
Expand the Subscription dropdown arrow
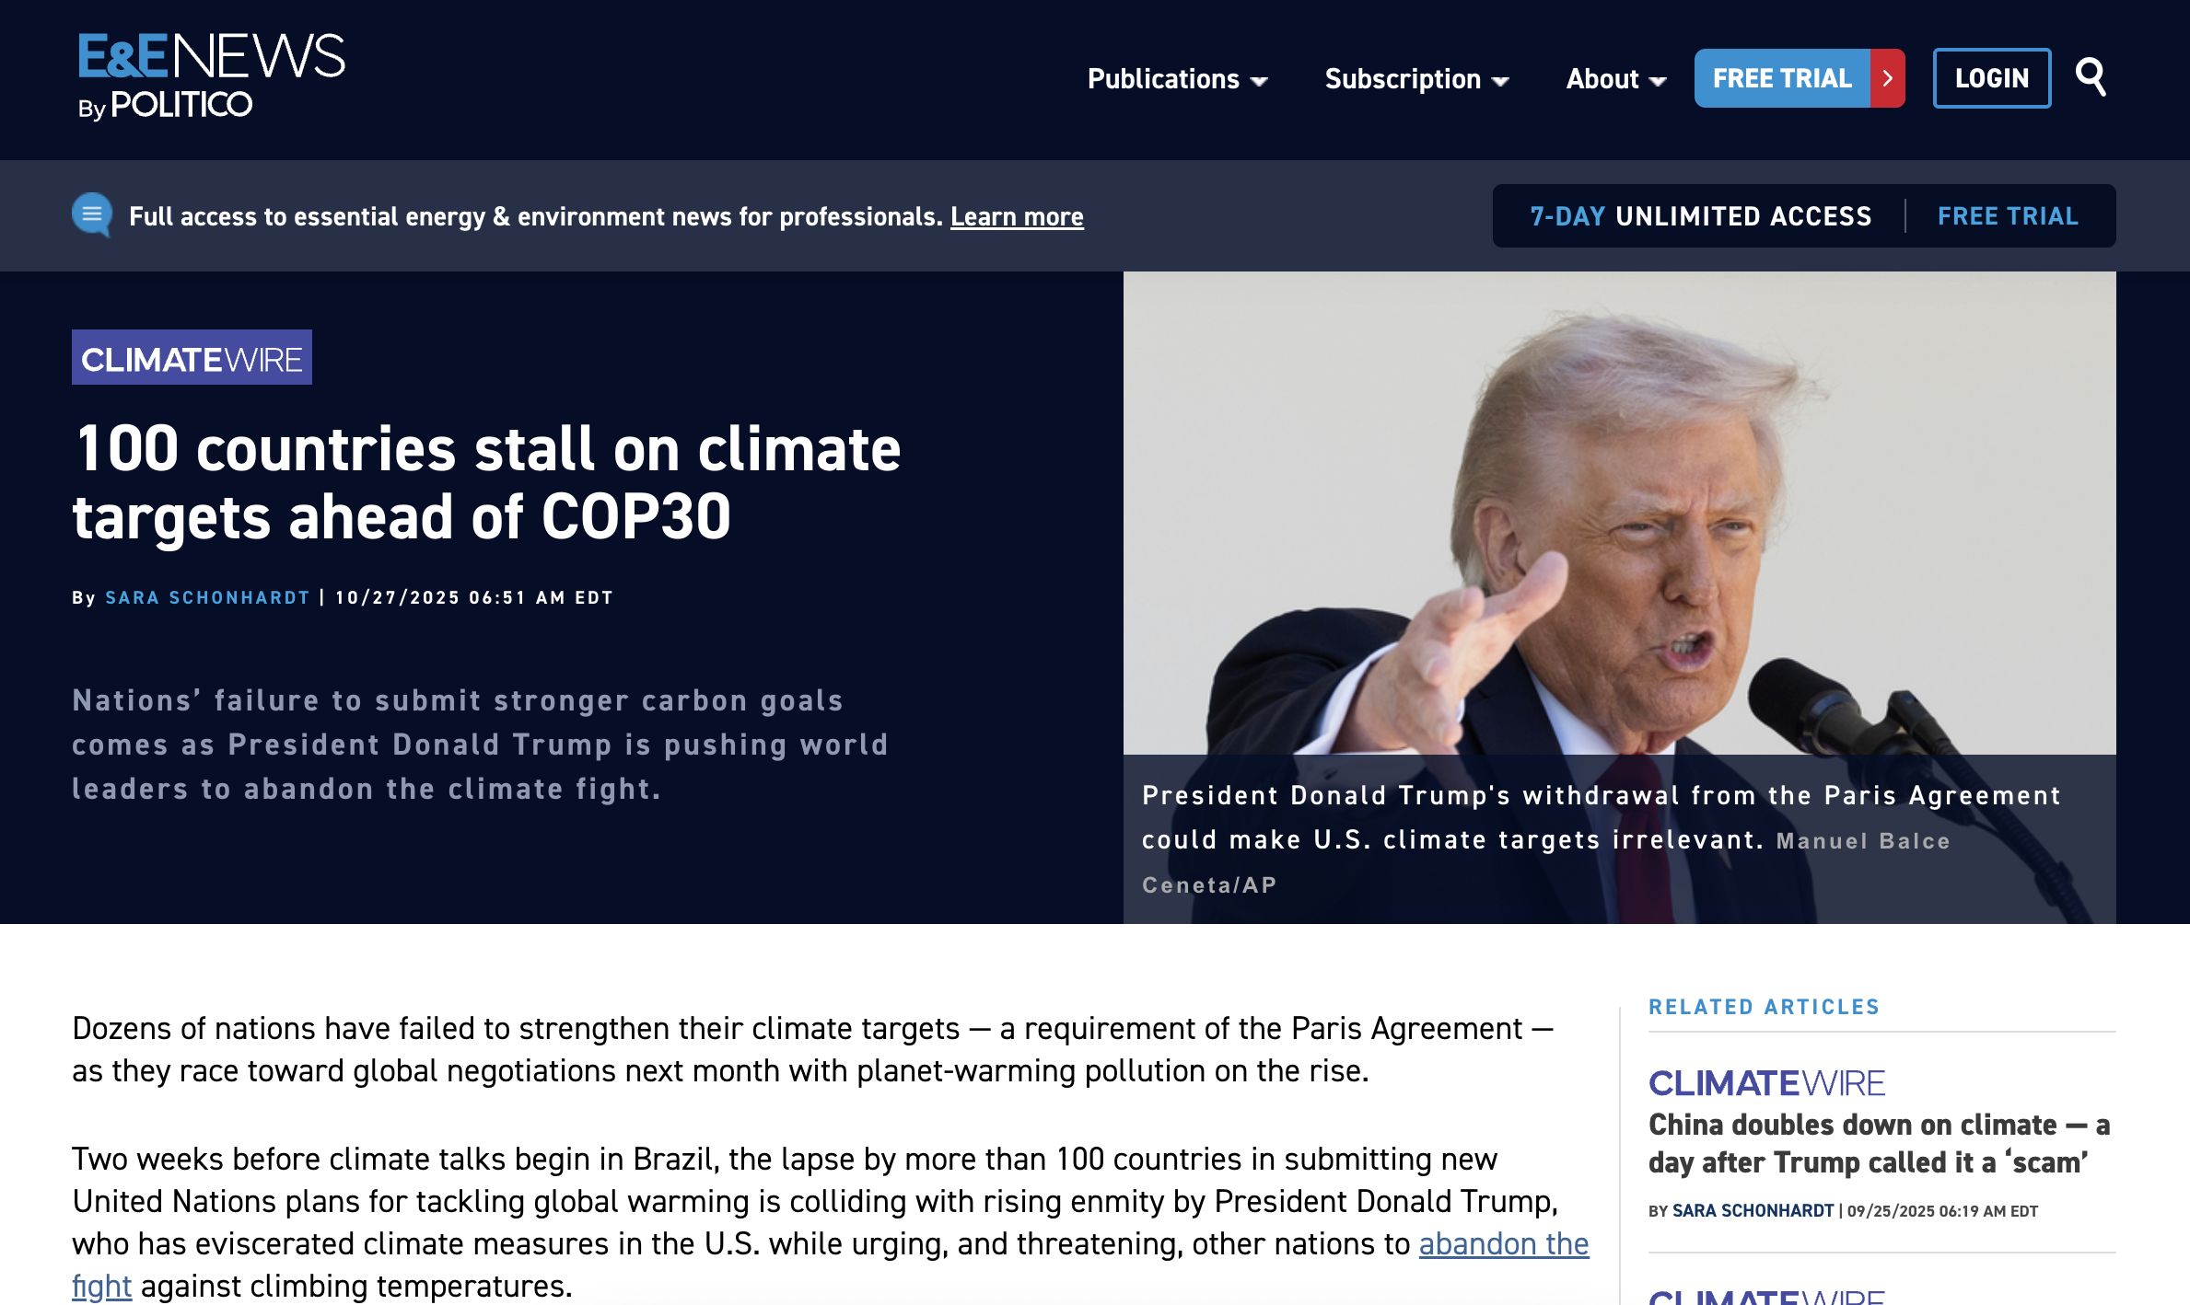(1500, 81)
